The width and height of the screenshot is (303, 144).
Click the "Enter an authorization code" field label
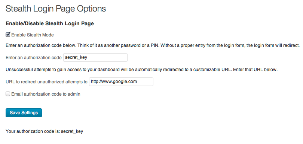click(x=34, y=58)
